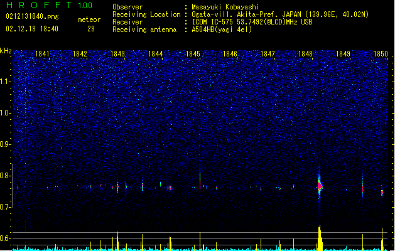Click the Ogata-vill. Akita-Pref. JAPAN location text
Screen dimensions: 395x251
pos(280,14)
